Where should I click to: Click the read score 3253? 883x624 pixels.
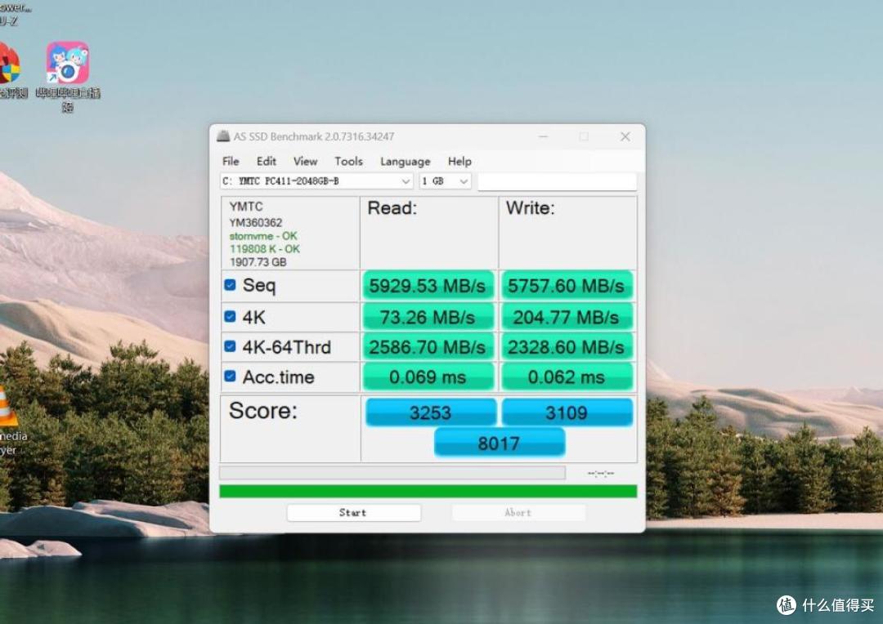431,412
